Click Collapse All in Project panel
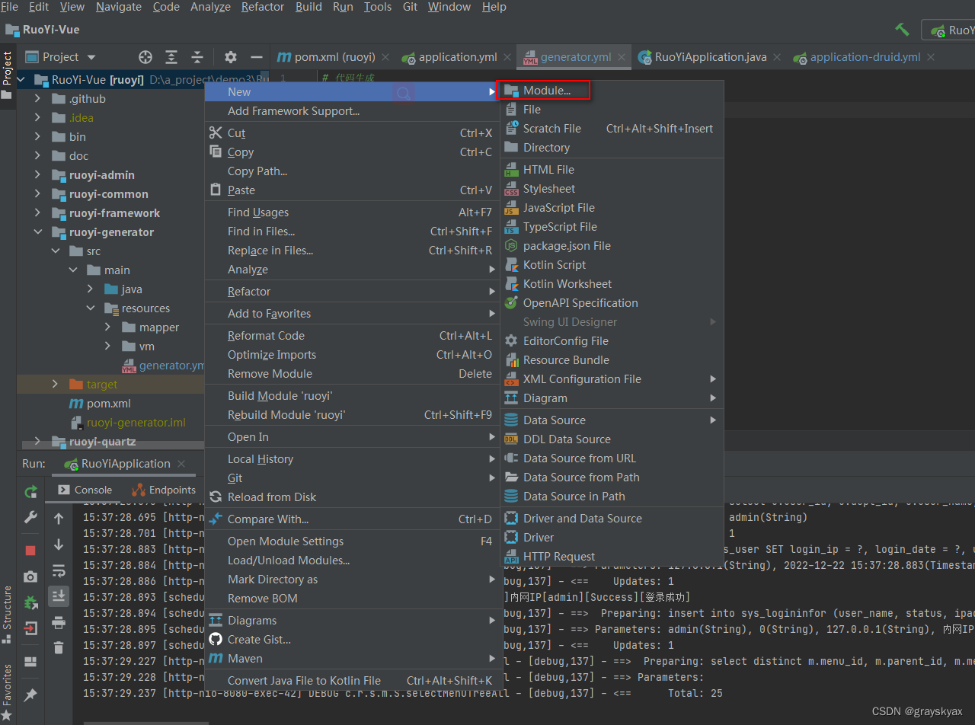The width and height of the screenshot is (975, 725). [197, 57]
